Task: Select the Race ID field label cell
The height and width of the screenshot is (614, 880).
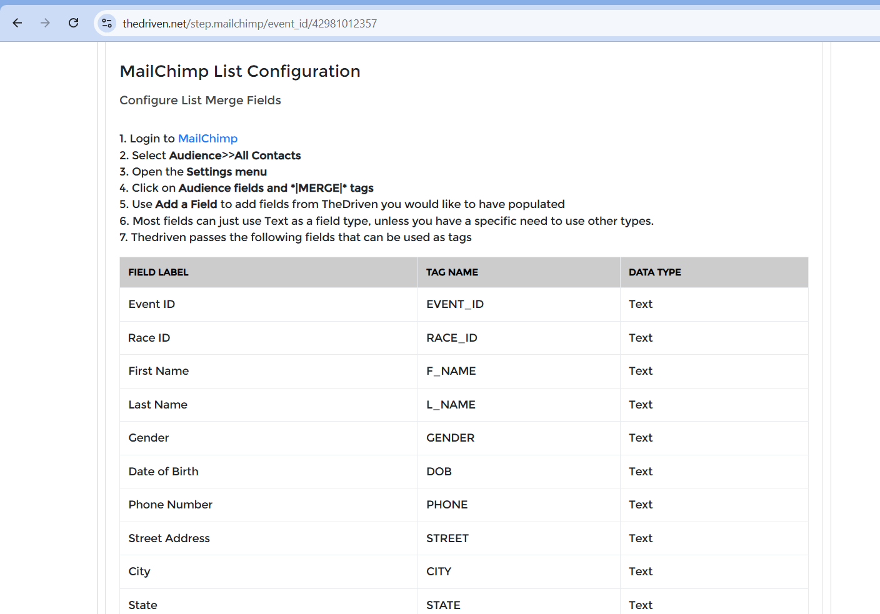Action: [269, 338]
